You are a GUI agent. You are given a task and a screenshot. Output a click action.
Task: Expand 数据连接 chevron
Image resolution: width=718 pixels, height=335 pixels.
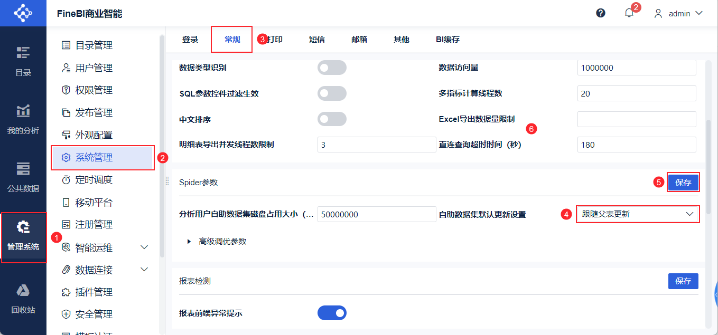[144, 270]
